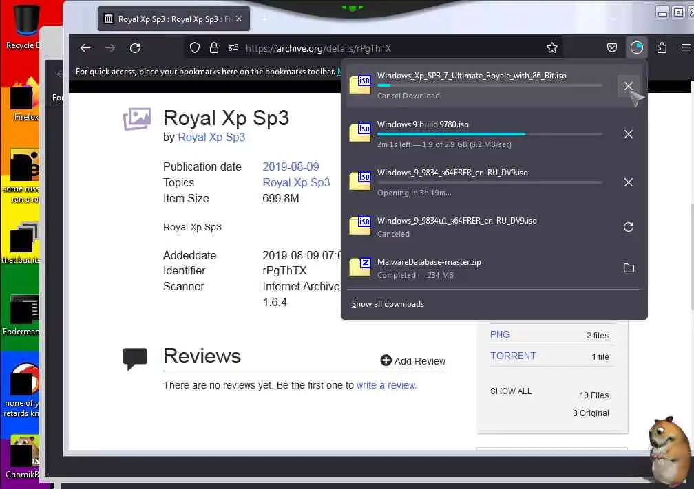Open the TORRENT download option

[x=512, y=356]
